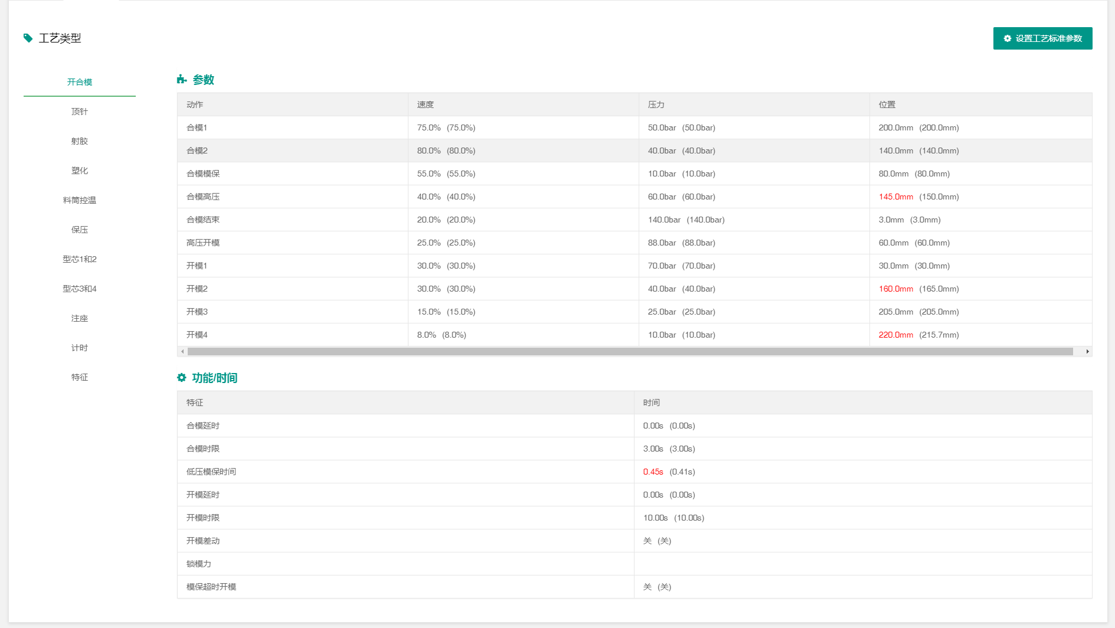
Task: Select the 注座 tab
Action: coord(80,318)
